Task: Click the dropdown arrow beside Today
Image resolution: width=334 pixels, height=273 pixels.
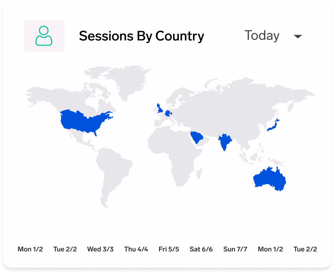Action: pos(298,36)
